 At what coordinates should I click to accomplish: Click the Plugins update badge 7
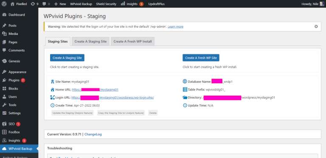23,80
